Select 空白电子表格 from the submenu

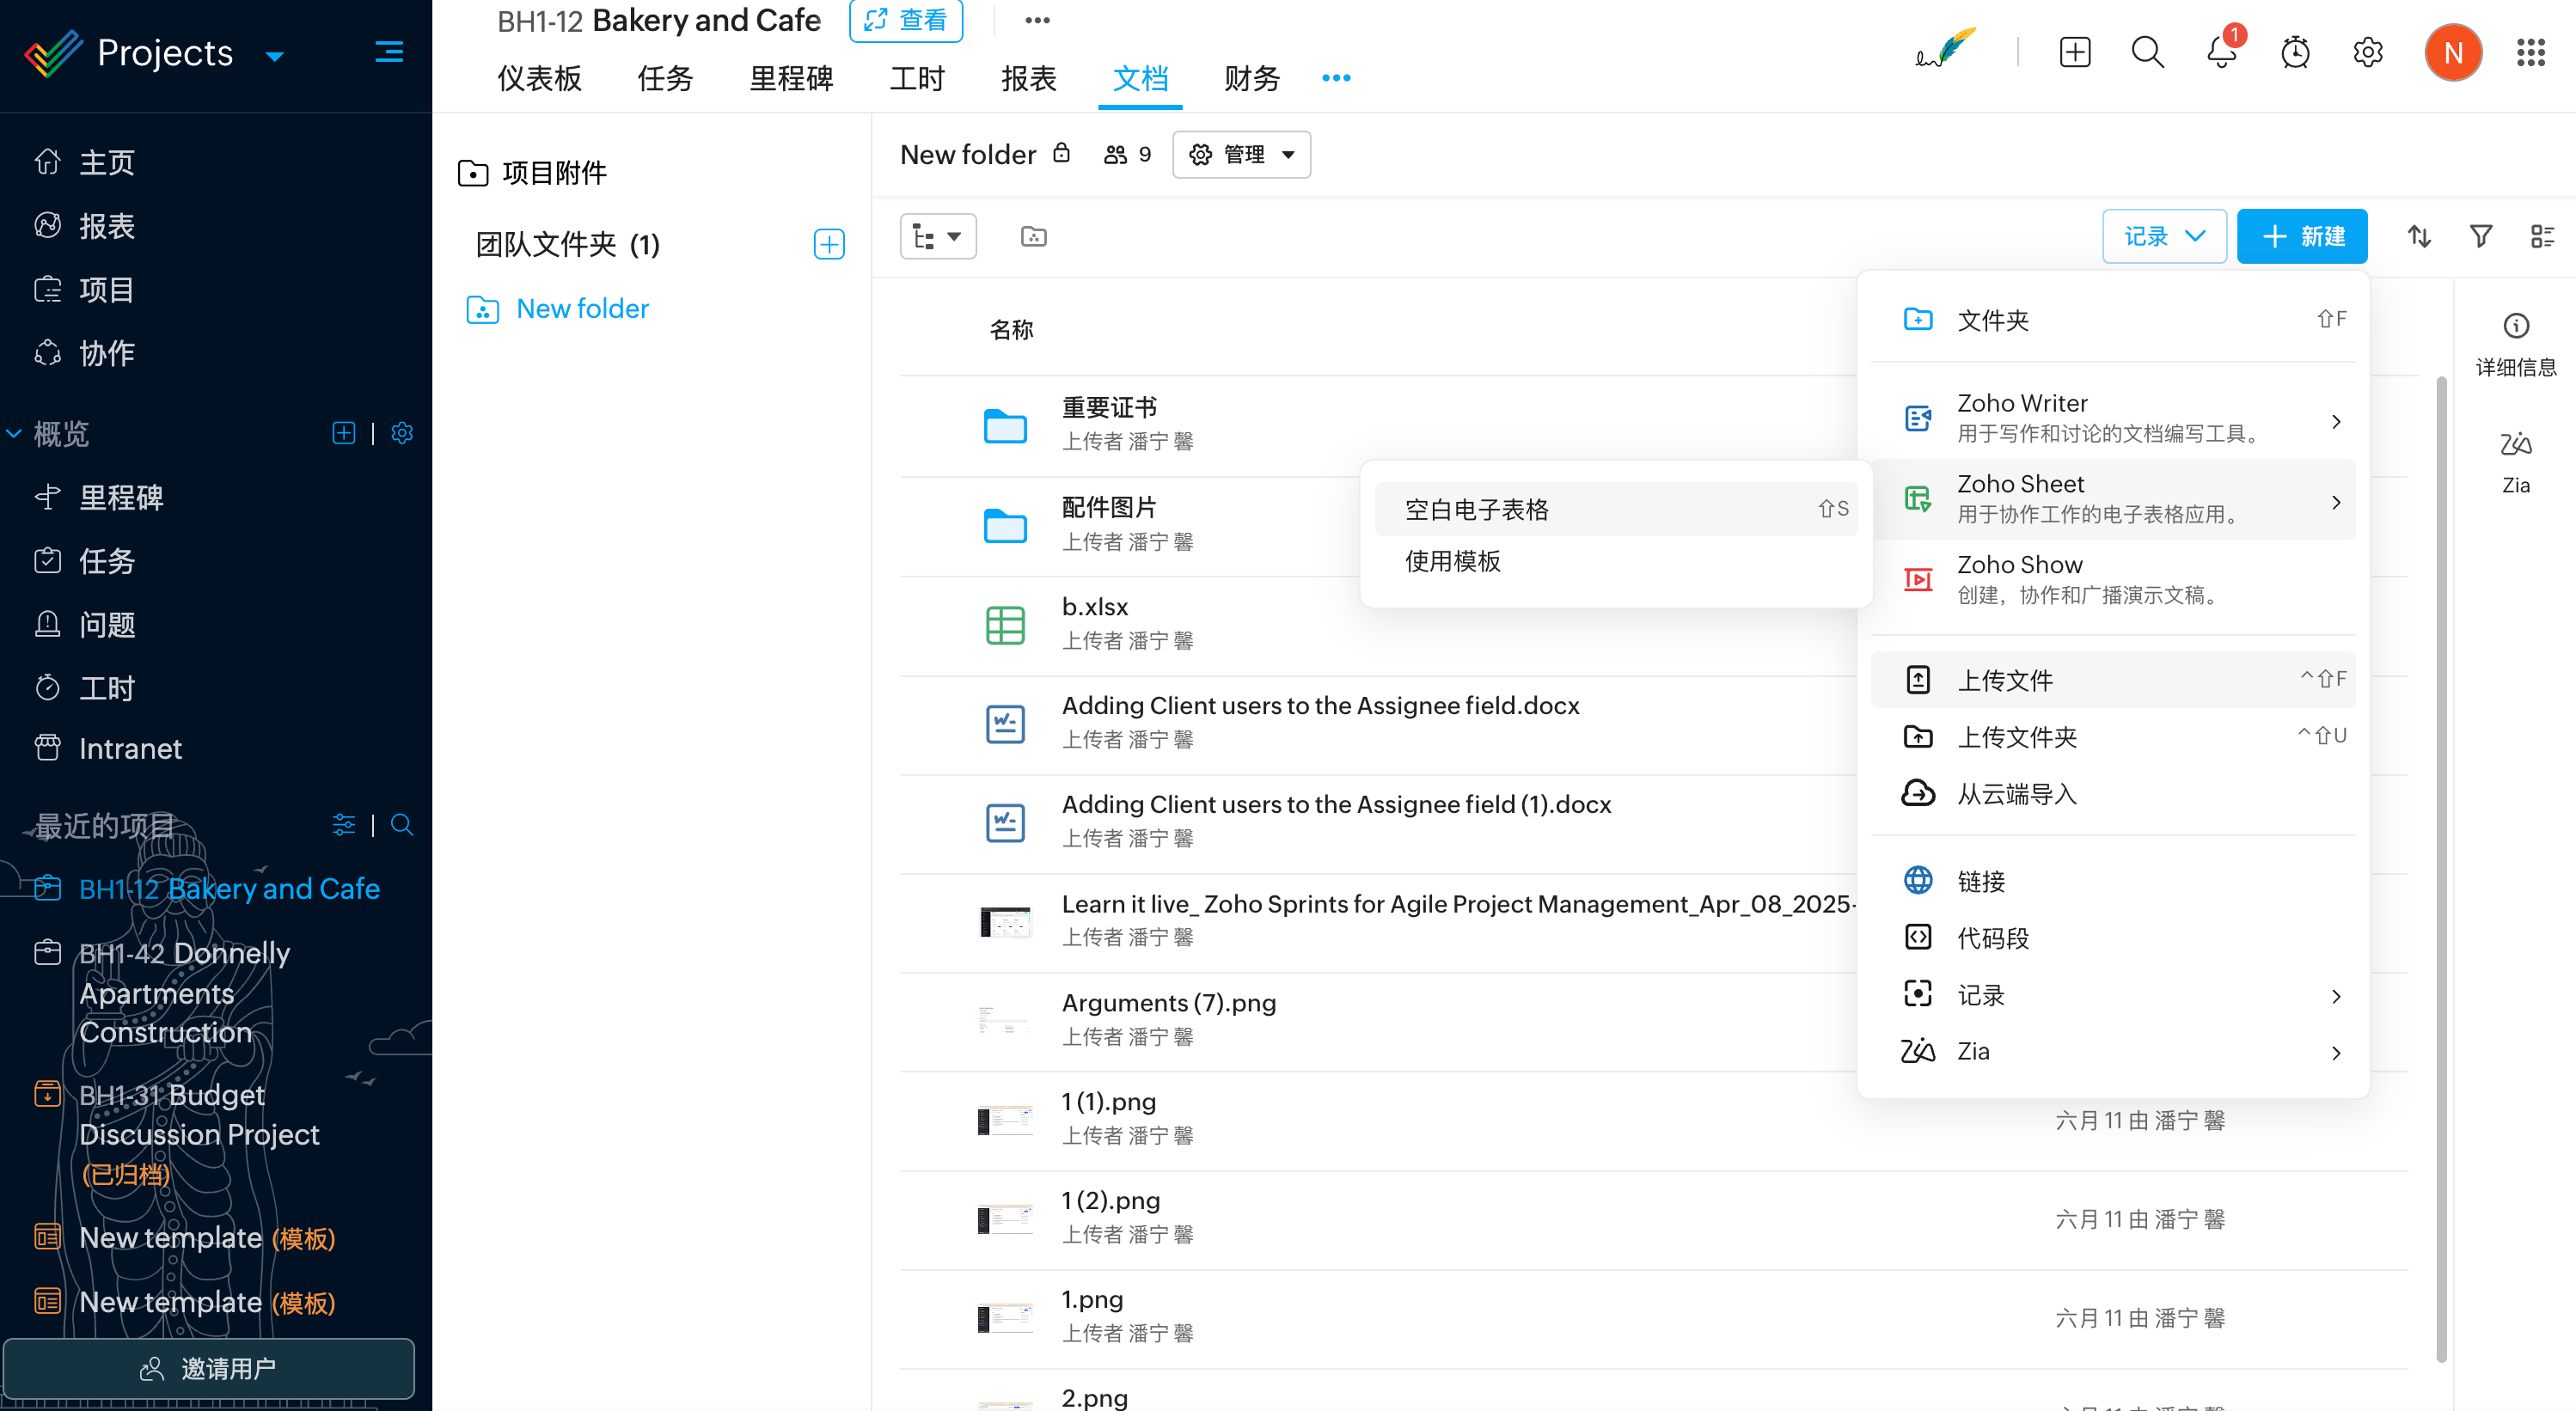(x=1477, y=509)
